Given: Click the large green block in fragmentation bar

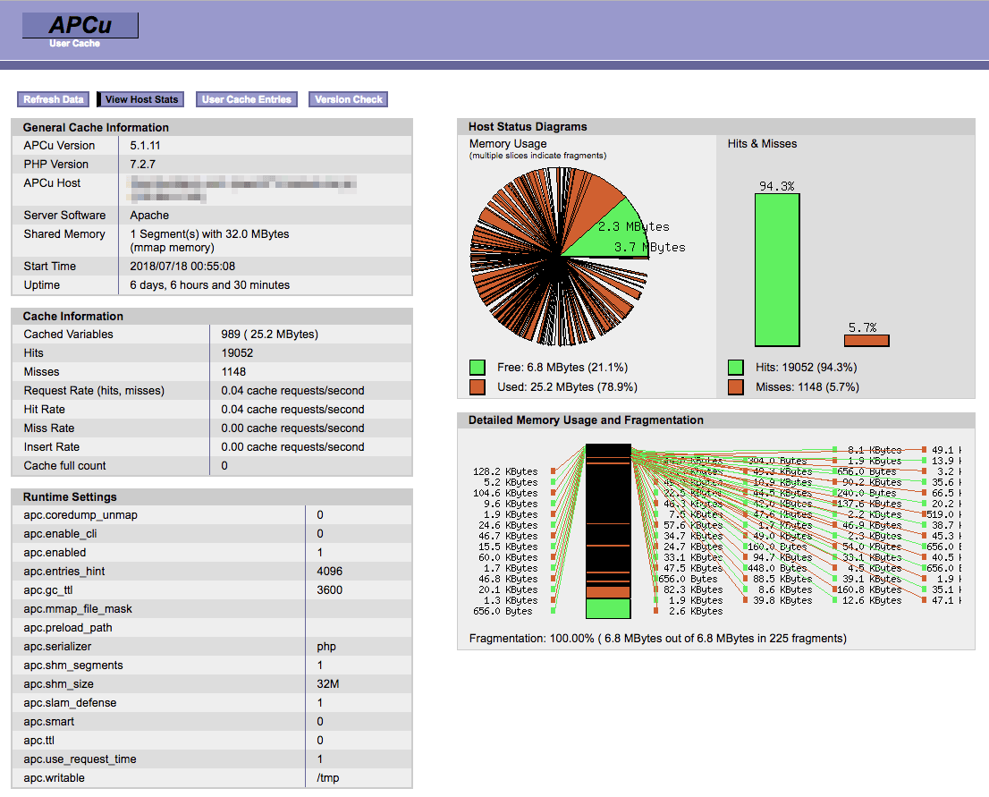Looking at the screenshot, I should [x=608, y=609].
